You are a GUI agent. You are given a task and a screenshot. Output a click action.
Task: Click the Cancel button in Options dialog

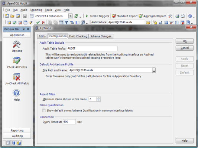coord(185,48)
